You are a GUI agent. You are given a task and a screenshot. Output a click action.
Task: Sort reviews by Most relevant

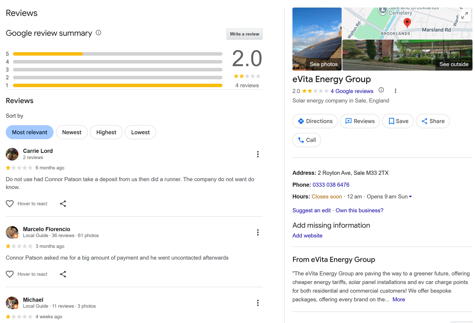[x=30, y=132]
